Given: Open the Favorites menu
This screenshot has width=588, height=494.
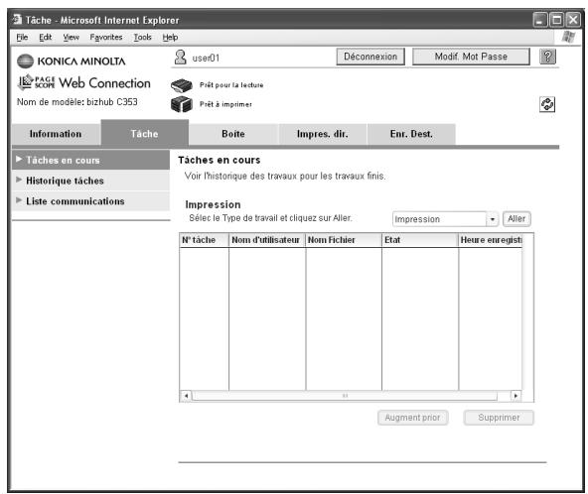Looking at the screenshot, I should coord(106,37).
